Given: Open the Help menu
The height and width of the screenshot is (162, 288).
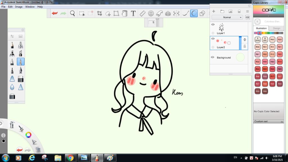Looking at the screenshot, I should click(40, 7).
